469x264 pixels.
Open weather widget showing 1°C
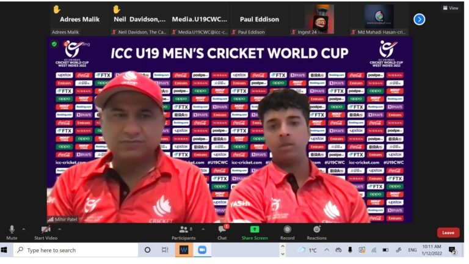pyautogui.click(x=307, y=250)
